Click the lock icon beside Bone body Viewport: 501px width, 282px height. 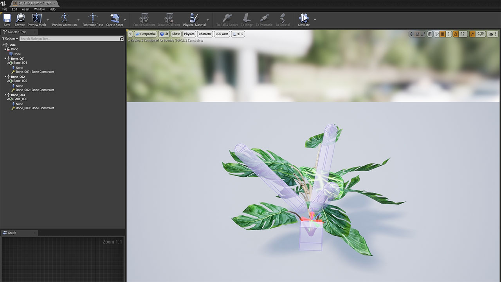8,49
